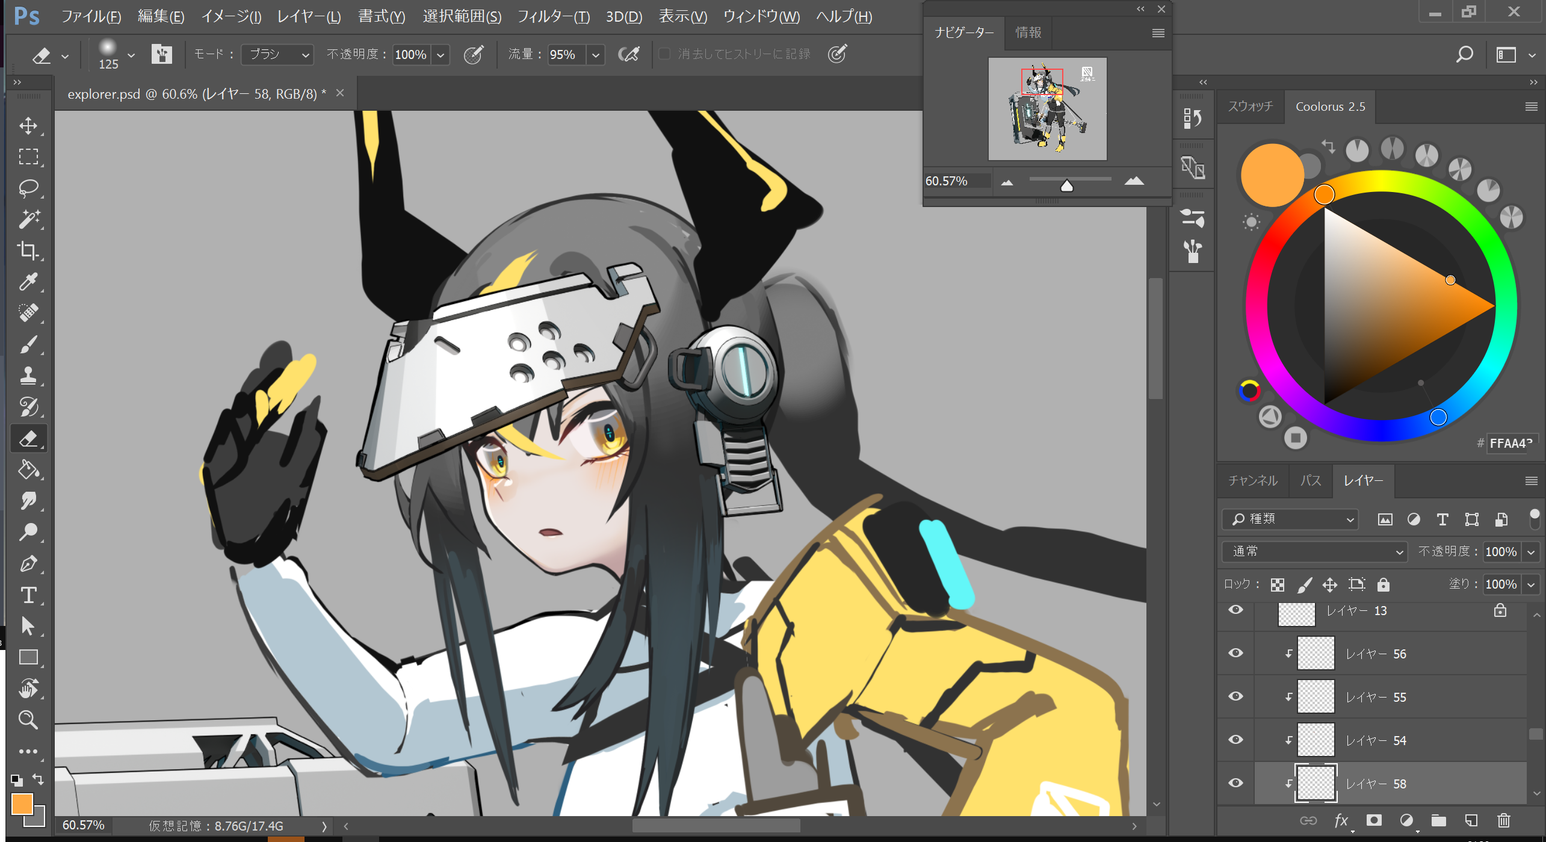
Task: Select the History Brush tool
Action: click(28, 407)
